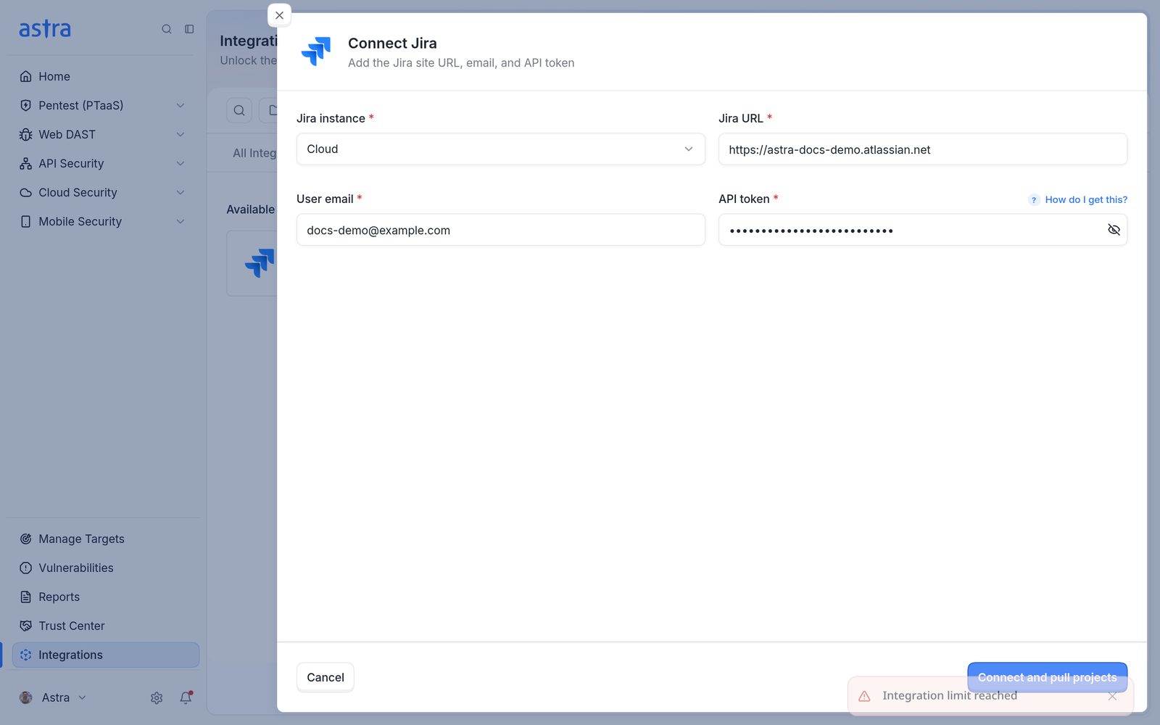Click Cancel button
The width and height of the screenshot is (1160, 725).
point(325,677)
